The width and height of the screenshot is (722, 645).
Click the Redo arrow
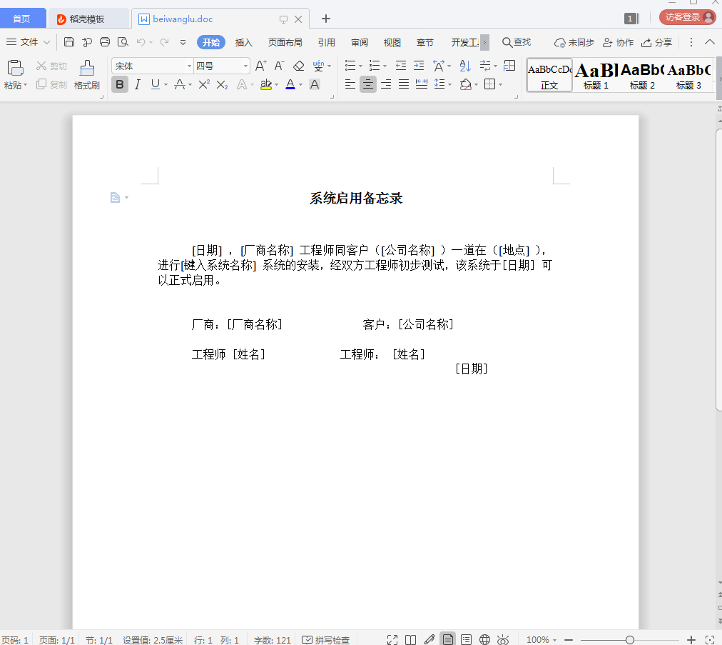click(164, 42)
